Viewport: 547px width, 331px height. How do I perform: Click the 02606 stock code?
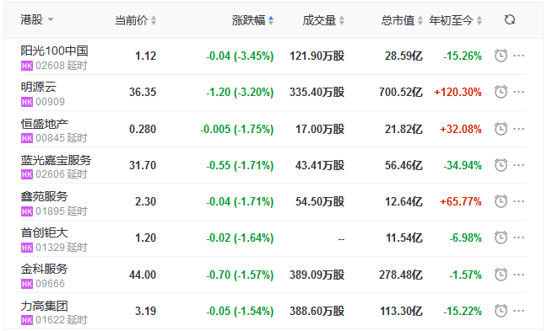point(51,174)
